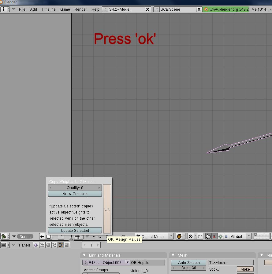The height and width of the screenshot is (274, 272).
Task: Open the Global orientation dropdown
Action: click(240, 236)
